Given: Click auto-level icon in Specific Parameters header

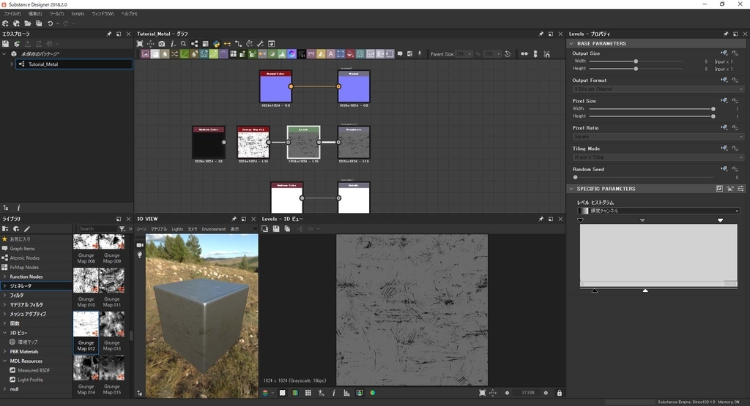Looking at the screenshot, I should [x=730, y=189].
